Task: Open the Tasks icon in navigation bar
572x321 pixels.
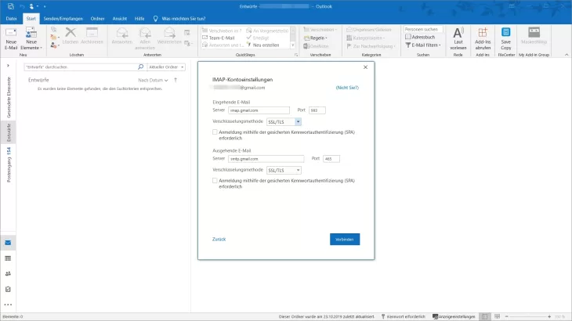Action: 8,289
